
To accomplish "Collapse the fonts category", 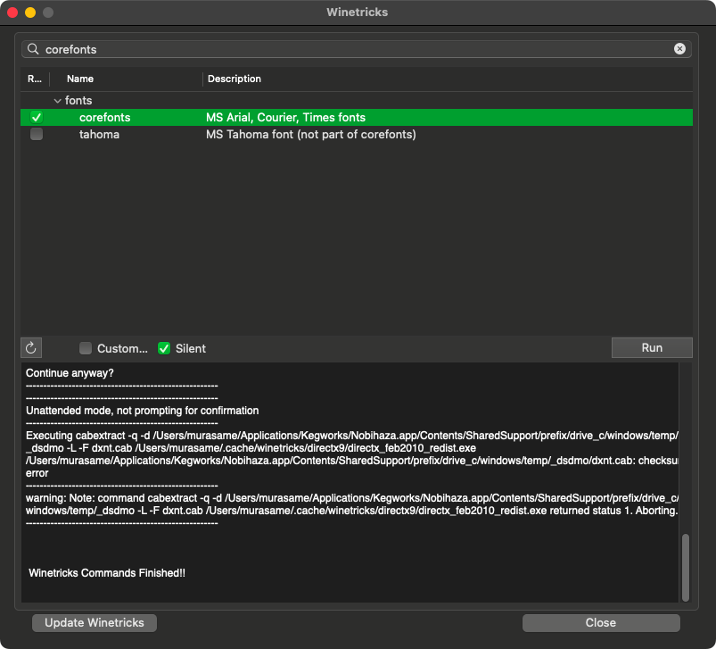I will pyautogui.click(x=57, y=101).
